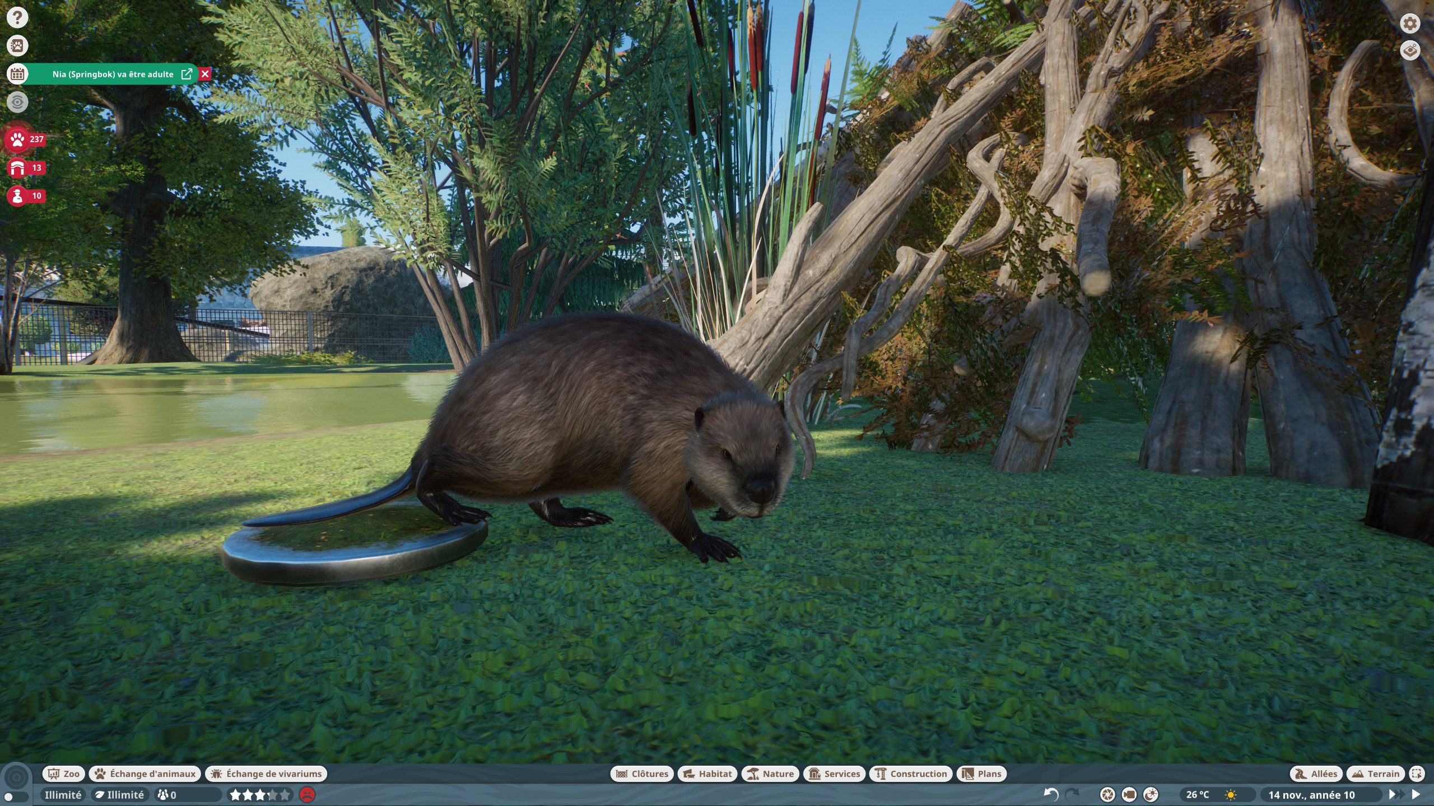
Task: Open the zoo star rating display
Action: (x=260, y=795)
